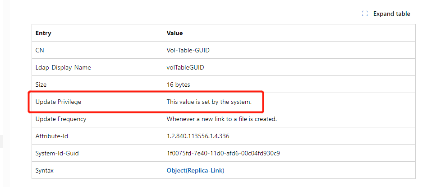This screenshot has height=187, width=436.
Task: Click the Update Privilege entry
Action: click(x=59, y=102)
